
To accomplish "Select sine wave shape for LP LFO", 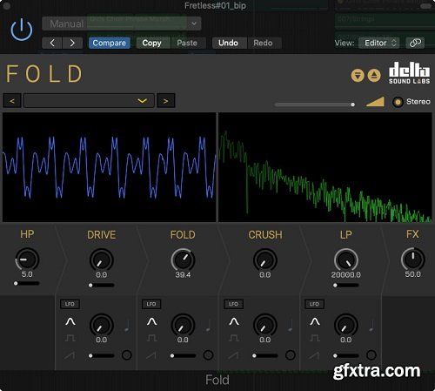I will 315,321.
